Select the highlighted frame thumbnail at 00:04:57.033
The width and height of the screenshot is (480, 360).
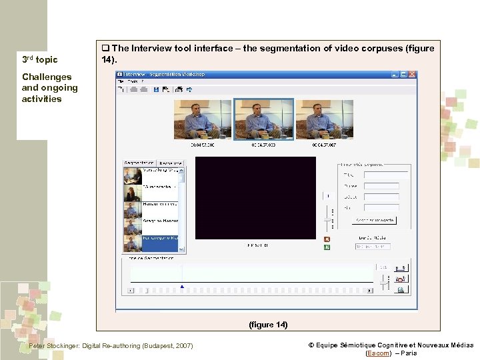pyautogui.click(x=263, y=120)
